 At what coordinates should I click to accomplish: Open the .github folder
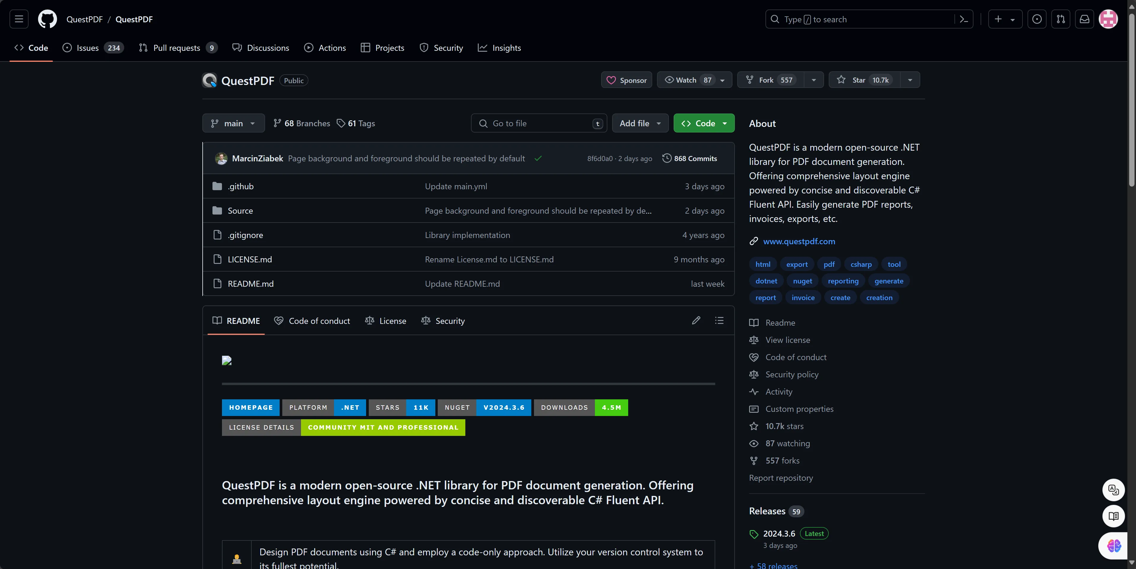(241, 186)
